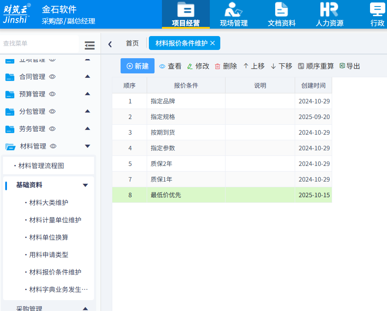Open the 项目经营 module icon

point(185,10)
